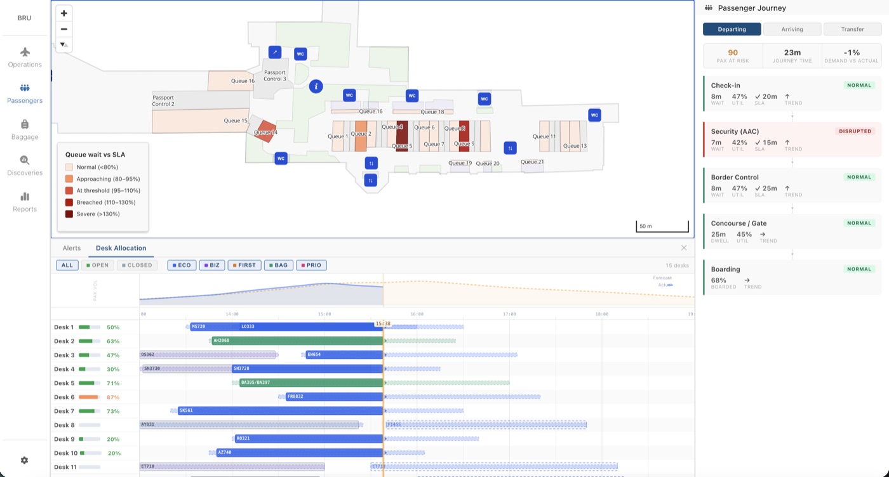889x477 pixels.
Task: Open the Border Control stage card
Action: [x=792, y=185]
